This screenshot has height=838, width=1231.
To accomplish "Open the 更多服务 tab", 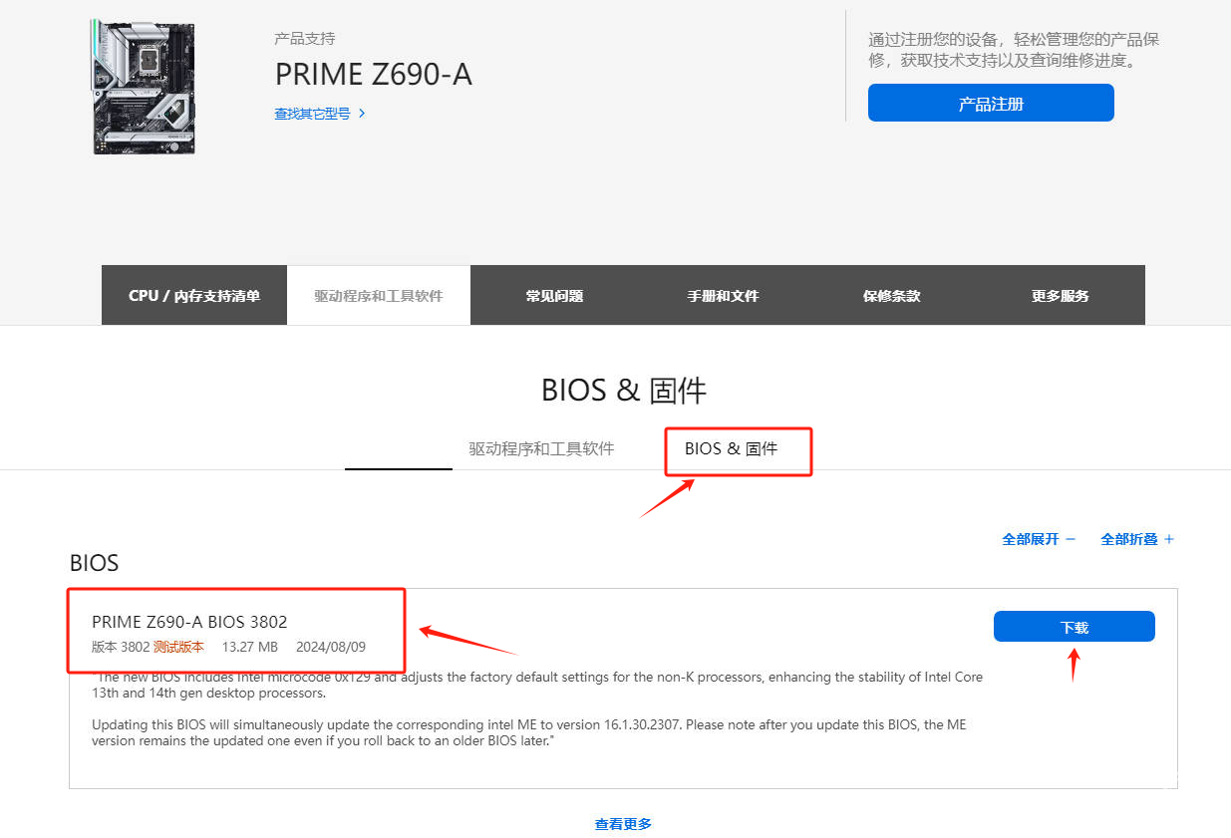I will [x=1060, y=296].
